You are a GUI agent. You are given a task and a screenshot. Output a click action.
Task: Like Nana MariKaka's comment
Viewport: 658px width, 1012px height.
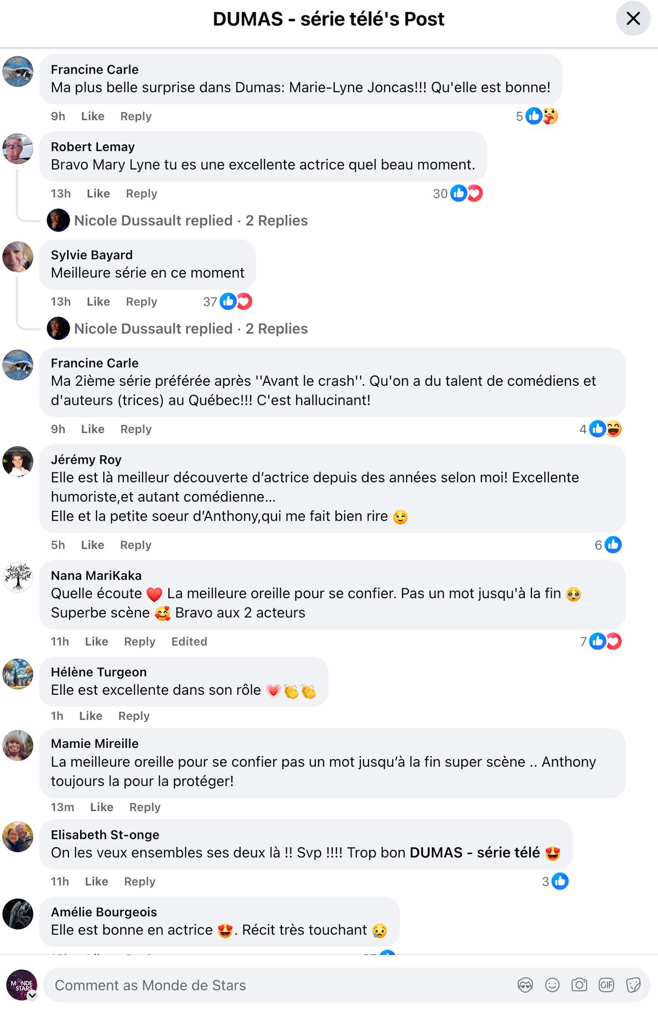coord(97,642)
